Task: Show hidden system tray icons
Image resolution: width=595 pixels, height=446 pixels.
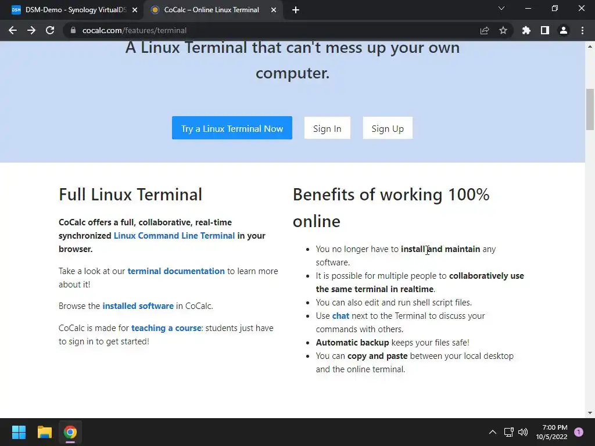Action: point(493,432)
